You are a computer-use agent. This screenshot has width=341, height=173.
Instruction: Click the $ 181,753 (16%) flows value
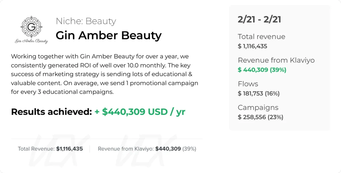click(x=259, y=93)
